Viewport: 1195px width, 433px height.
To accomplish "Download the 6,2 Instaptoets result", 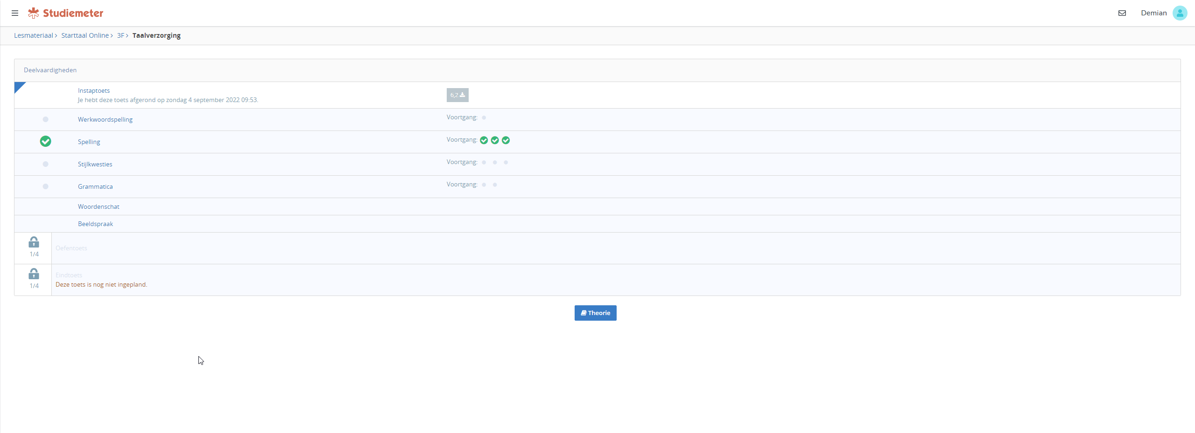I will click(x=457, y=95).
